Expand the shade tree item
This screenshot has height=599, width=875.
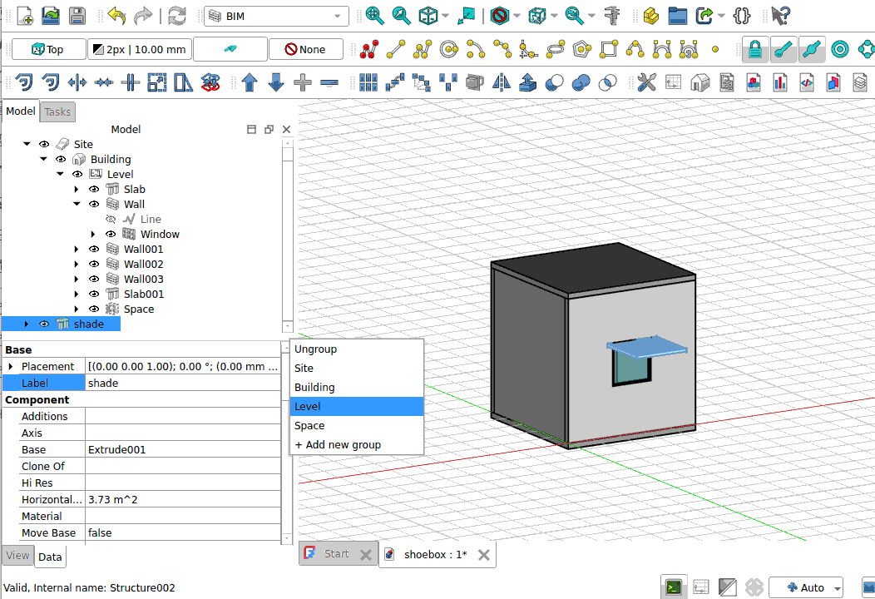[x=27, y=324]
